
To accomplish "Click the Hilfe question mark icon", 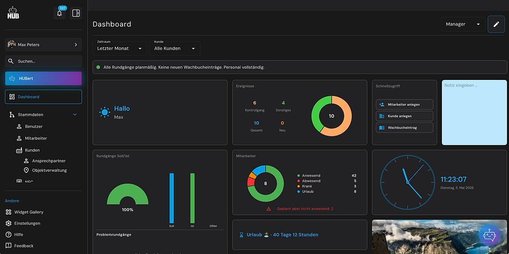I will [8, 234].
